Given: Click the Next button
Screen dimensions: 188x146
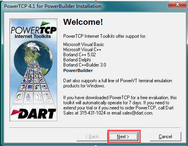Looking at the screenshot, I should (123, 137).
